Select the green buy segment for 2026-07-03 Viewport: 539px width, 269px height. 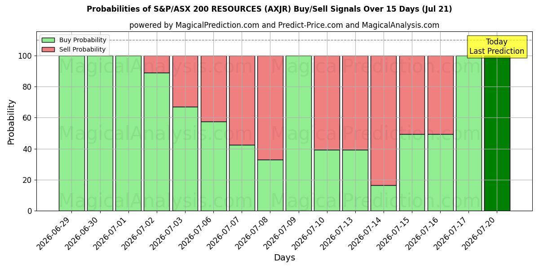coord(185,159)
